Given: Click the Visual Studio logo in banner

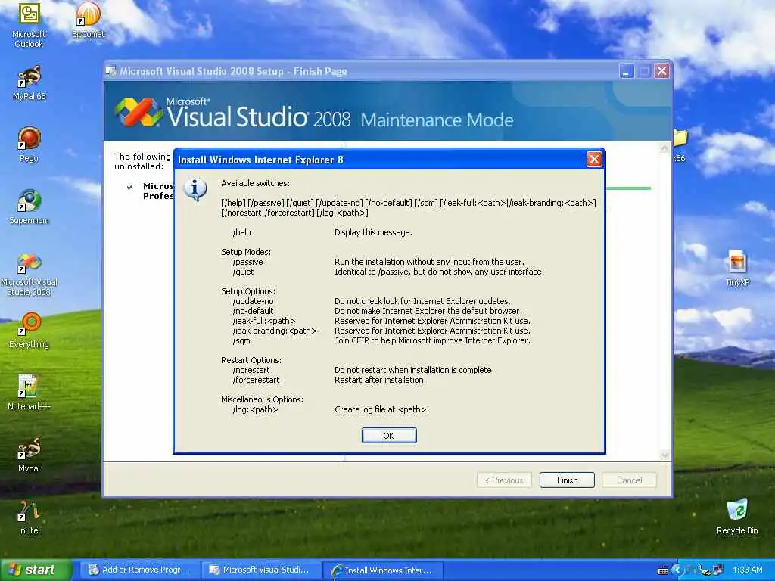Looking at the screenshot, I should [139, 112].
